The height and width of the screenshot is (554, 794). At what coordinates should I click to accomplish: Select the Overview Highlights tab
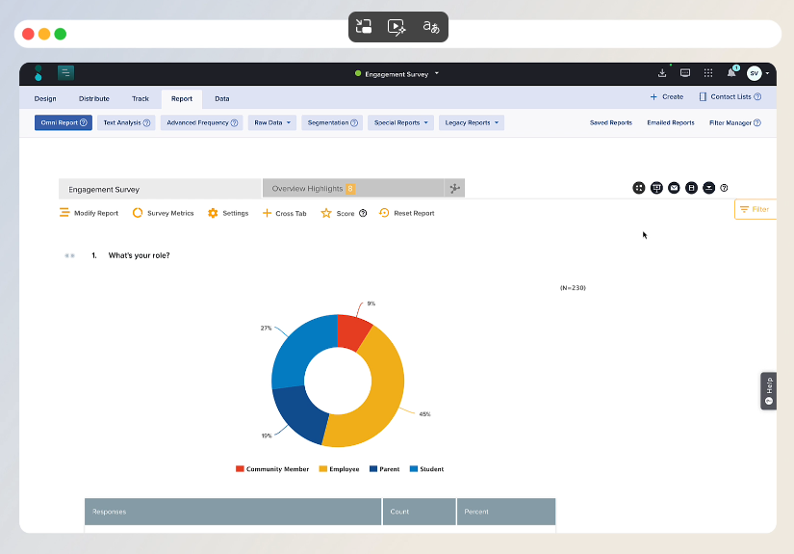pyautogui.click(x=309, y=189)
